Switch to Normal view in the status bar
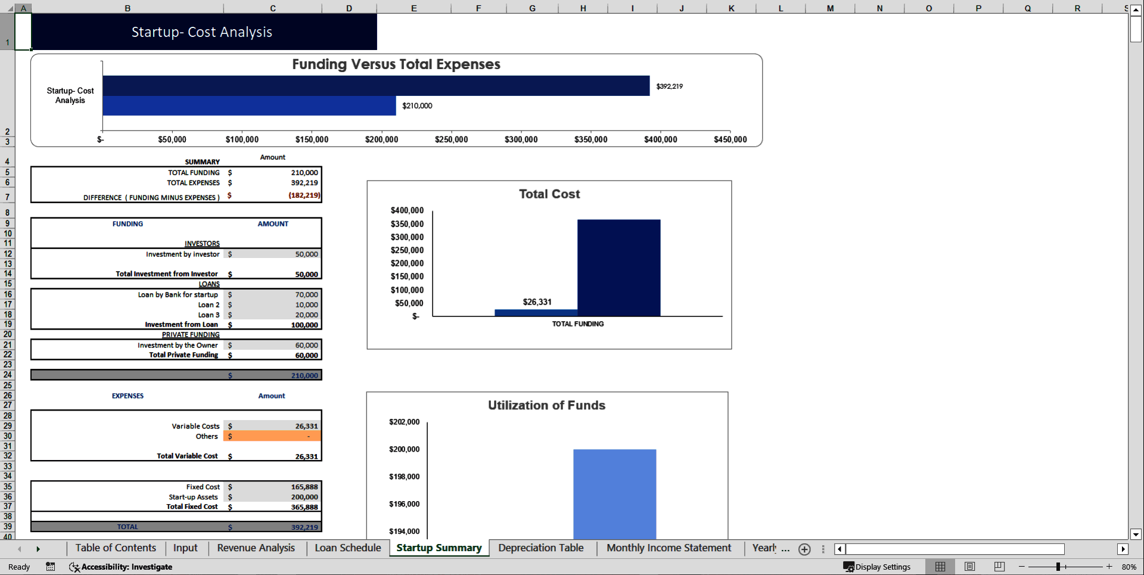 tap(940, 567)
